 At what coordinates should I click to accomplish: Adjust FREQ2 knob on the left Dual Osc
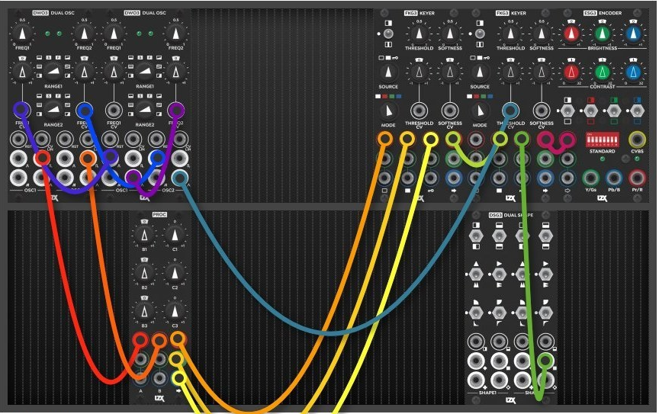85,34
